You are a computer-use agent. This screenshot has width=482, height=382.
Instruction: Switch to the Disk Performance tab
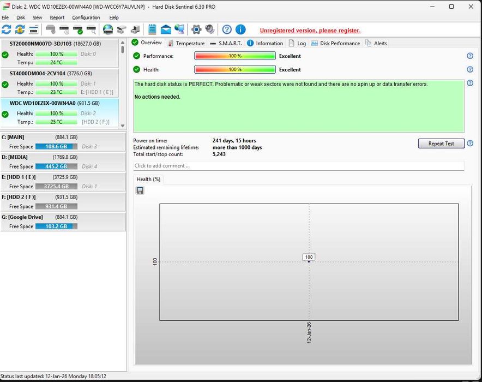pos(335,43)
